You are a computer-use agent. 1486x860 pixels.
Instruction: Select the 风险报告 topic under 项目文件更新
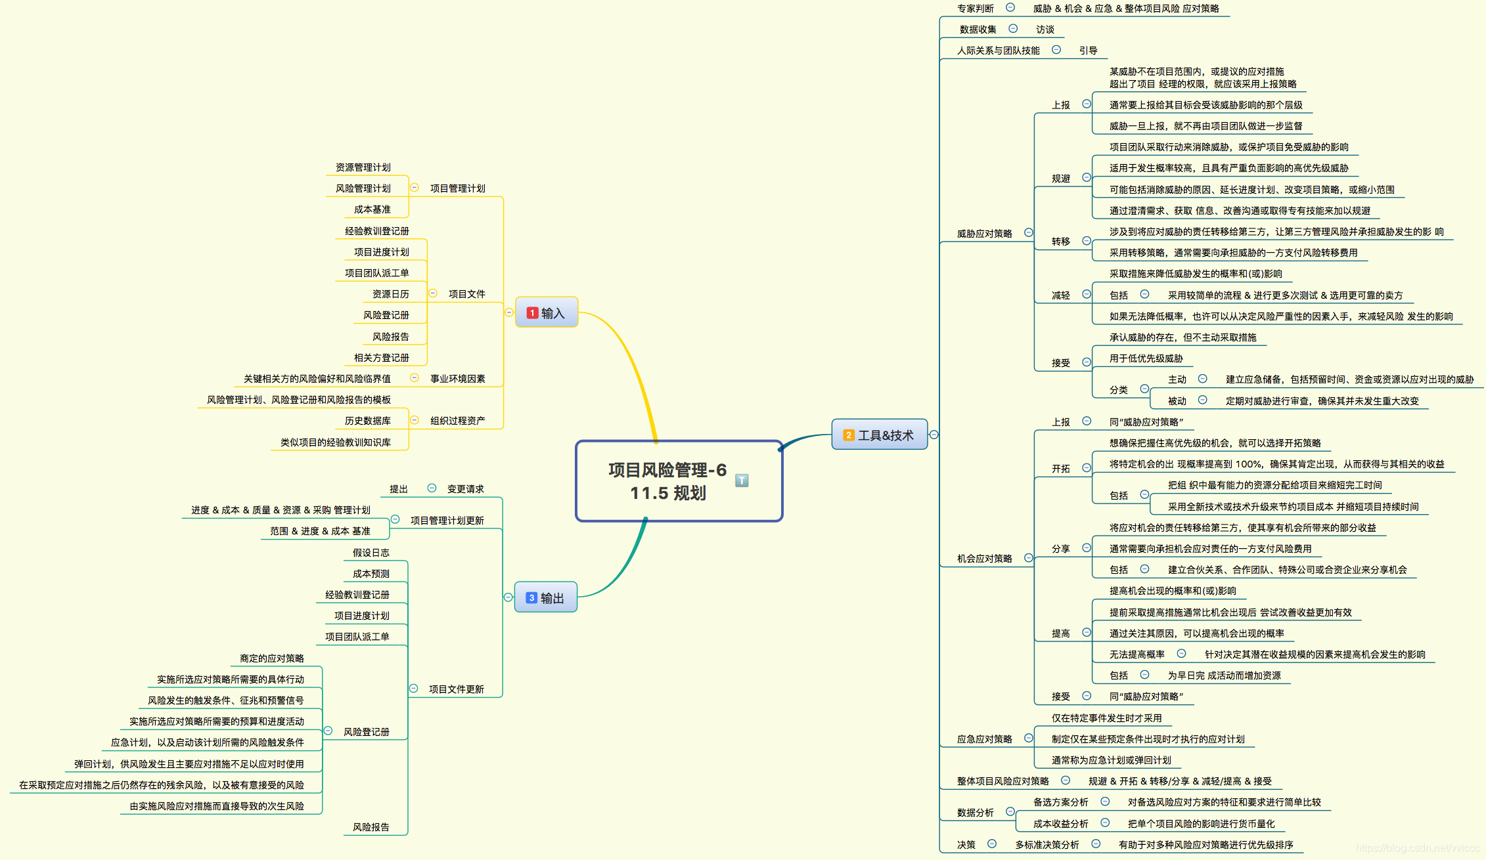(x=371, y=827)
